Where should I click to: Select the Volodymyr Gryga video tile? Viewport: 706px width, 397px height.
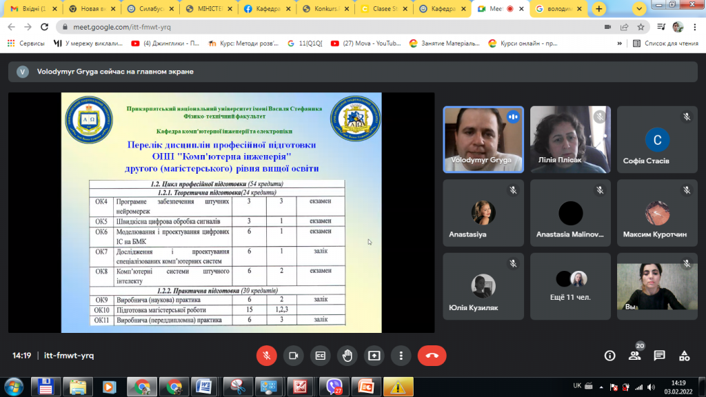483,139
